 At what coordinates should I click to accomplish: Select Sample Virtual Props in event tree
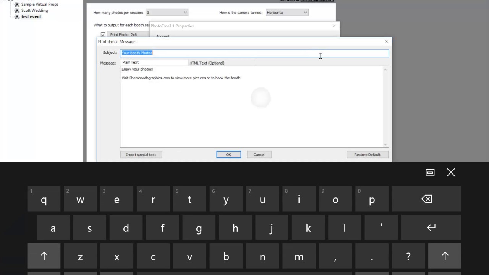tap(40, 5)
